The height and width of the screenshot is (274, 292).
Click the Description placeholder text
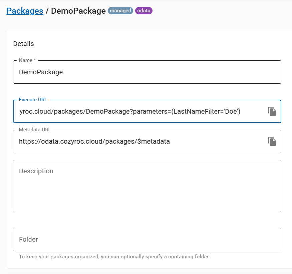(x=36, y=171)
